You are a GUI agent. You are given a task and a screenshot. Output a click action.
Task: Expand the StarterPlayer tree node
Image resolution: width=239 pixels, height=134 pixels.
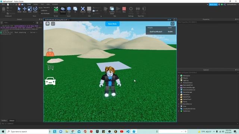click(x=179, y=99)
